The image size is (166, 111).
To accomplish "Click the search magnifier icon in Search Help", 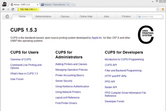I will pos(140,17).
